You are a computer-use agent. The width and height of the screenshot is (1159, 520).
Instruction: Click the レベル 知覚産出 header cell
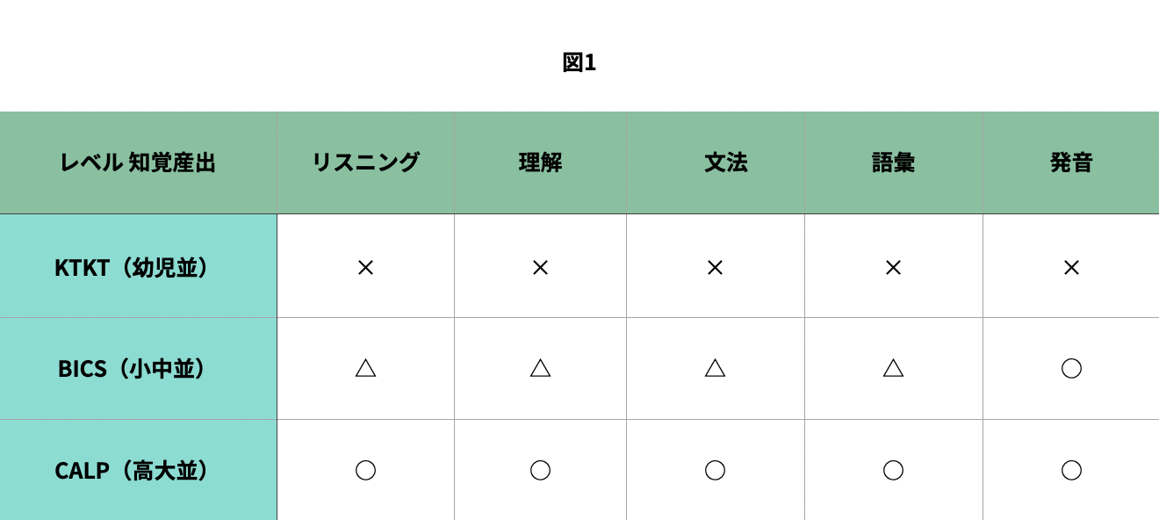[x=138, y=162]
